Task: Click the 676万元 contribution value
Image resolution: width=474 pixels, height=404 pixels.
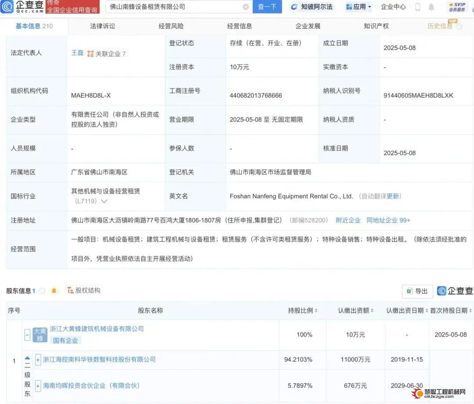Action: click(355, 386)
